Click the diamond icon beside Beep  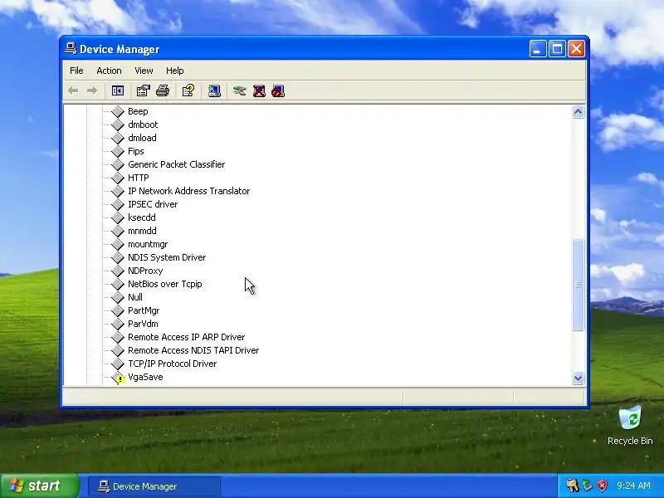coord(118,111)
